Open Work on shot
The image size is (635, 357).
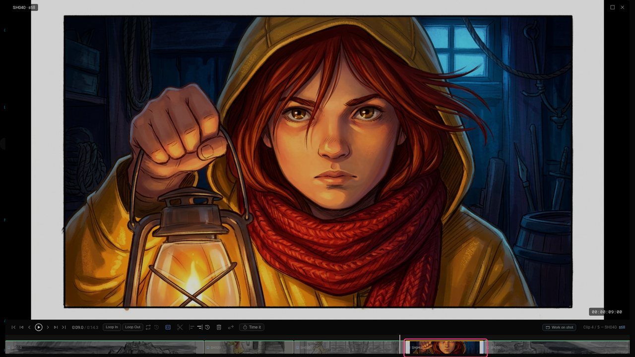560,327
